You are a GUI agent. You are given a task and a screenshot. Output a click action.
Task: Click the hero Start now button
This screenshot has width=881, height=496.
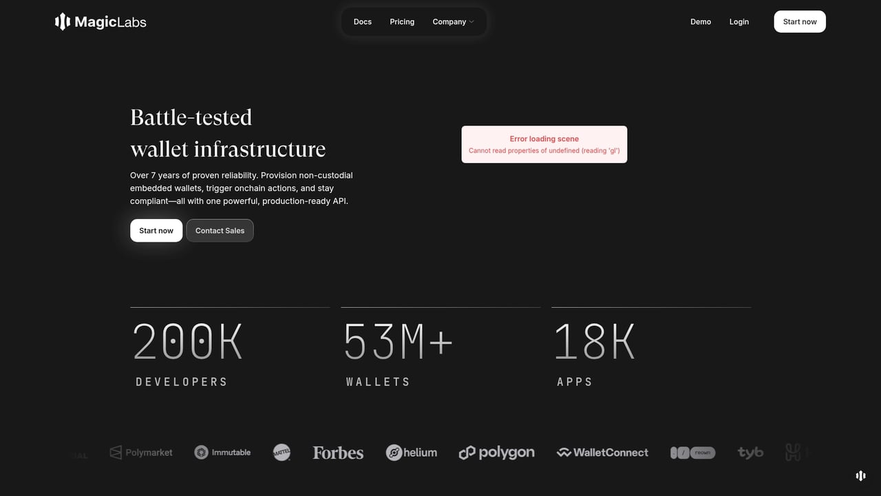pos(156,230)
